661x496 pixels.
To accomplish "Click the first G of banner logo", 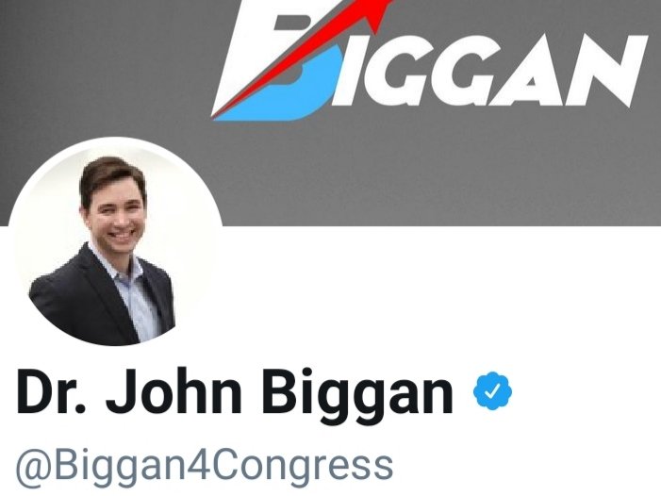I will coord(388,71).
